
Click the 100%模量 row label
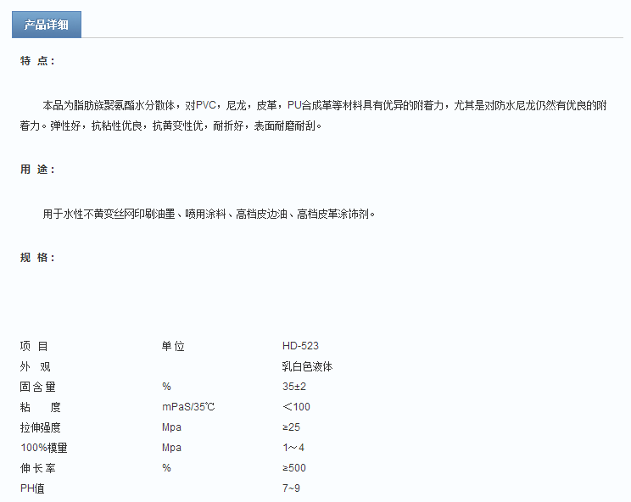pos(44,448)
